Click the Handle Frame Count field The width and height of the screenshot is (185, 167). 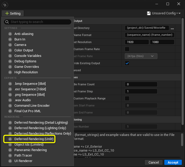[x=141, y=84]
